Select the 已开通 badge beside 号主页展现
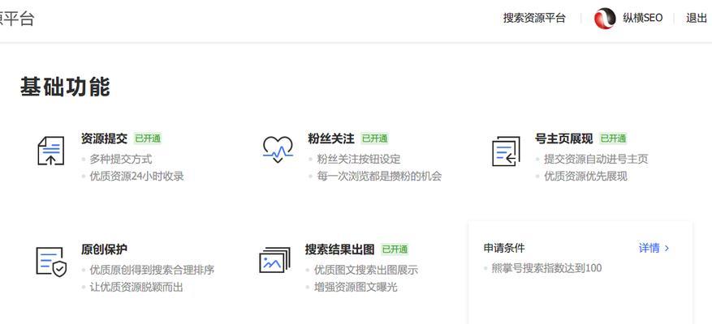 click(613, 139)
